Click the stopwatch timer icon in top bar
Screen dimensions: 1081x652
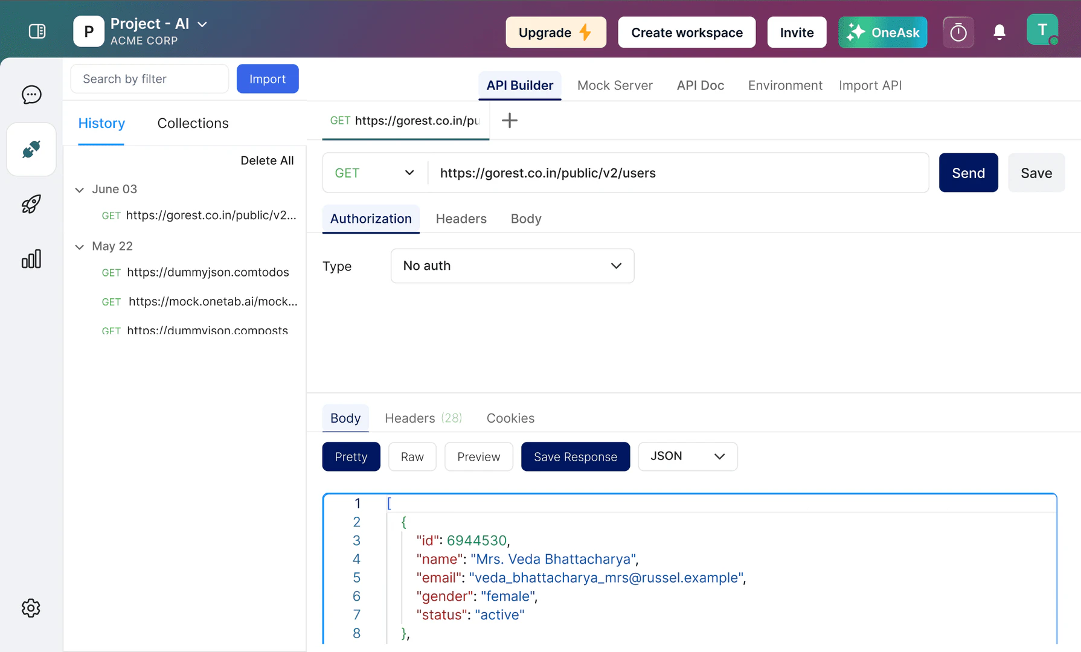point(958,32)
